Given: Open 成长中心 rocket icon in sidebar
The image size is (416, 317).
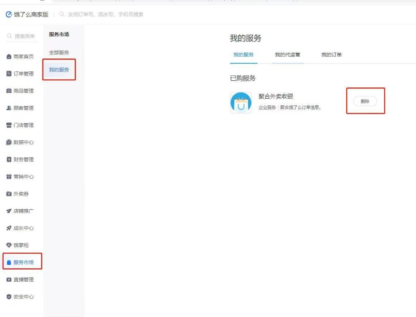Looking at the screenshot, I should pyautogui.click(x=9, y=228).
